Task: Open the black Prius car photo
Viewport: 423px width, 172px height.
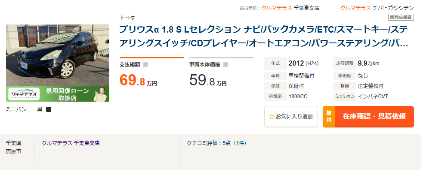Action: pos(57,55)
